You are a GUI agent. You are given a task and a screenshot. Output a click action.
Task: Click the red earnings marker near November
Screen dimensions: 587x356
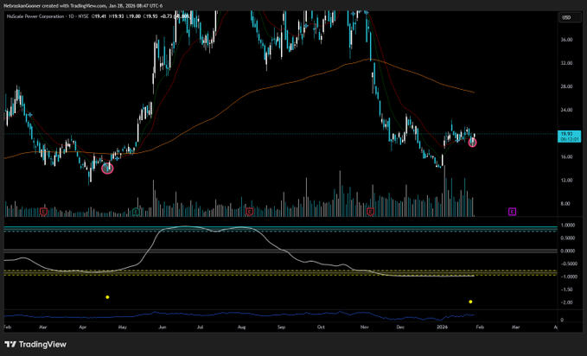click(370, 211)
